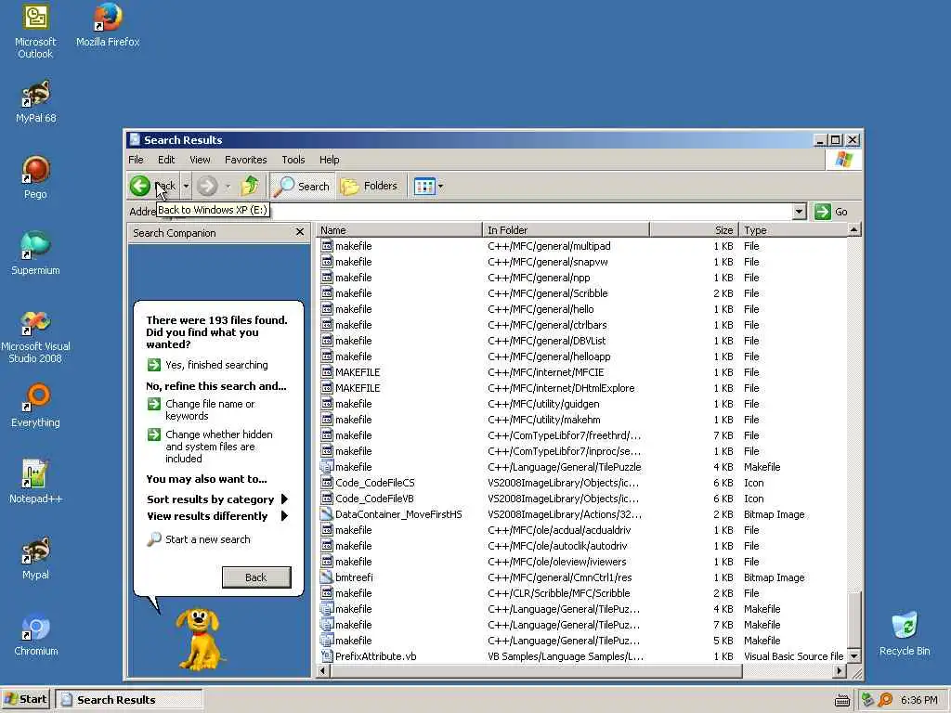Click horizontal scrollbar left arrow

323,670
